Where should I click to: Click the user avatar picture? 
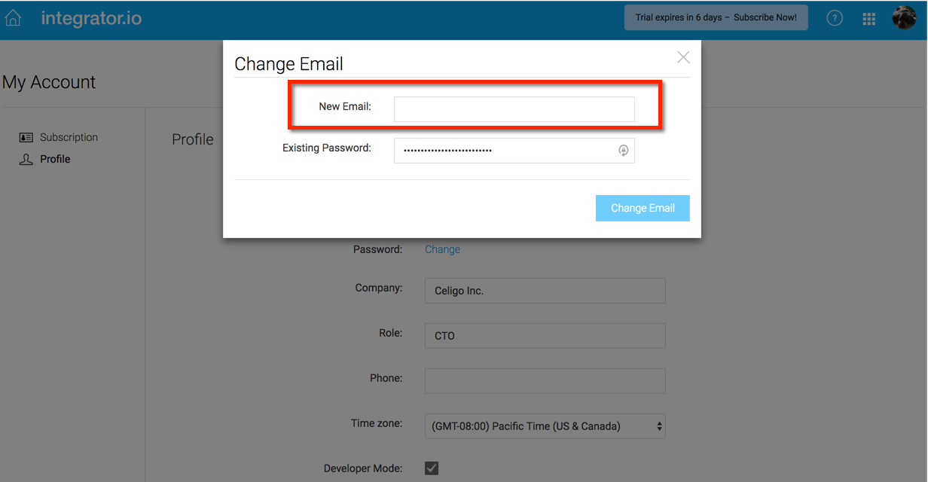[904, 17]
